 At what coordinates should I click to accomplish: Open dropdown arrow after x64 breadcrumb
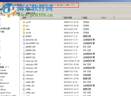coord(70,5)
